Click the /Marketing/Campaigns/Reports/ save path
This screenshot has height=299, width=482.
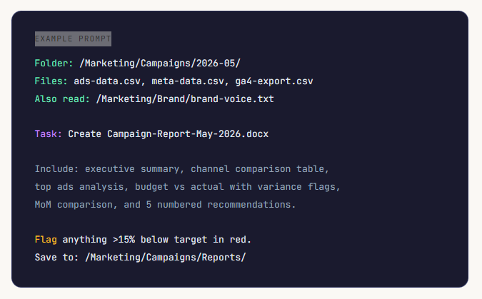(x=166, y=258)
